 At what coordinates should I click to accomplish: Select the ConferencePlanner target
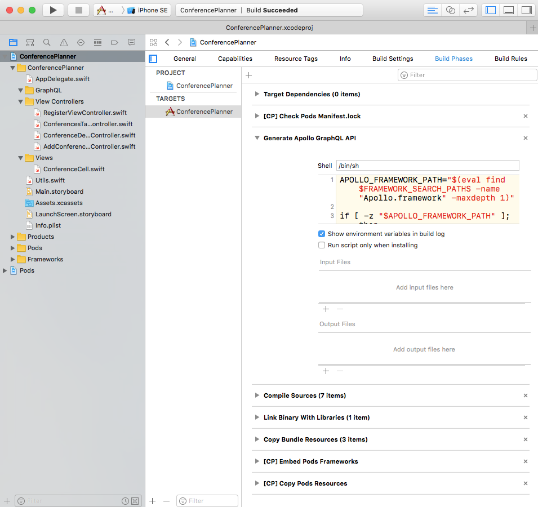(193, 112)
